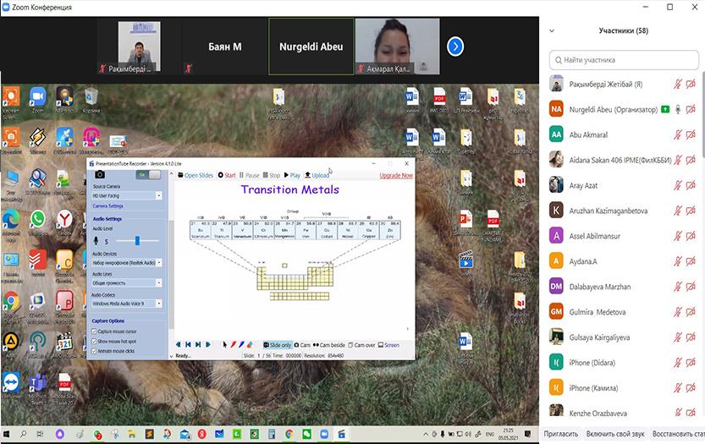The width and height of the screenshot is (705, 444).
Task: Open the Camera Settings link
Action: pyautogui.click(x=108, y=206)
